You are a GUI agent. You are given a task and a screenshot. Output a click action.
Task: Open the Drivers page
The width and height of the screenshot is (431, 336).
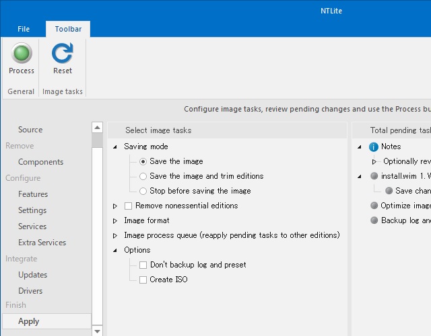[x=30, y=291]
